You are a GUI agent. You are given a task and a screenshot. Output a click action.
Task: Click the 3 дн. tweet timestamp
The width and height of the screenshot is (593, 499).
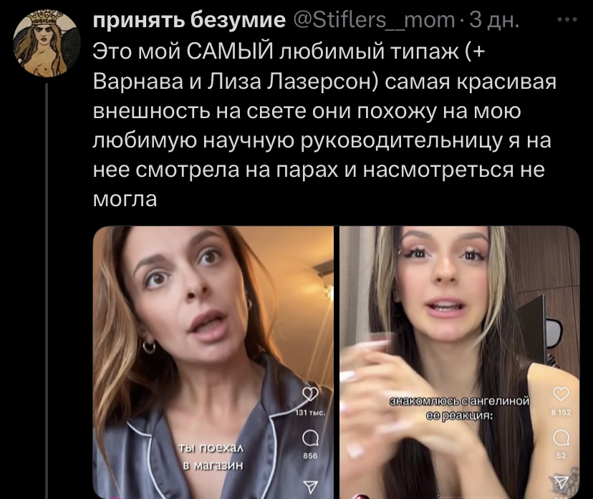point(494,20)
